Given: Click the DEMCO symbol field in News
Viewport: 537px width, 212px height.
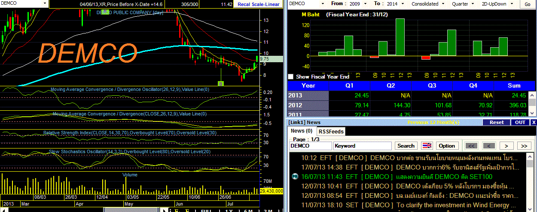Looking at the screenshot, I should pos(311,145).
